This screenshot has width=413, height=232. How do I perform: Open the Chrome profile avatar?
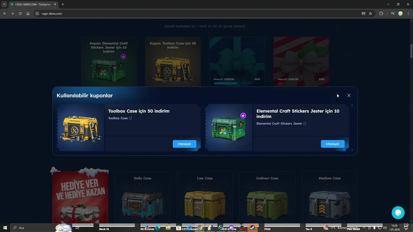click(x=400, y=14)
